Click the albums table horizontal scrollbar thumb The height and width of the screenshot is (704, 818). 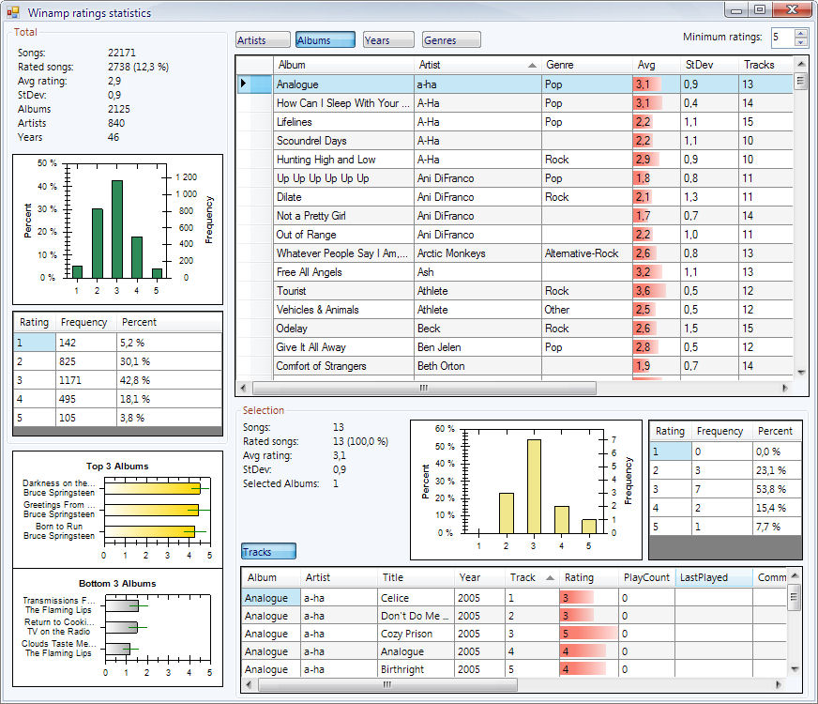point(424,389)
